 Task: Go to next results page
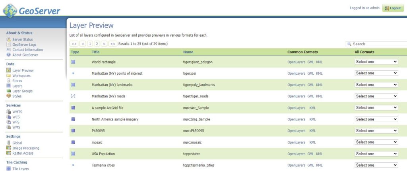[104, 44]
